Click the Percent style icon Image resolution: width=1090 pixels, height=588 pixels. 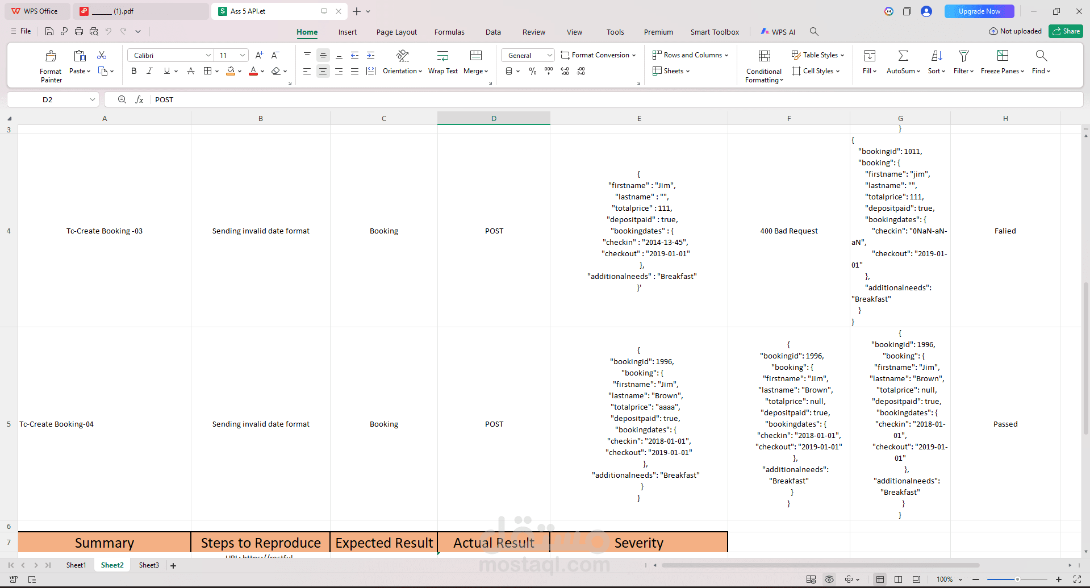[532, 71]
